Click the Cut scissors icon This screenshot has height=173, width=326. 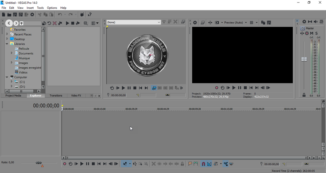[x=40, y=14]
